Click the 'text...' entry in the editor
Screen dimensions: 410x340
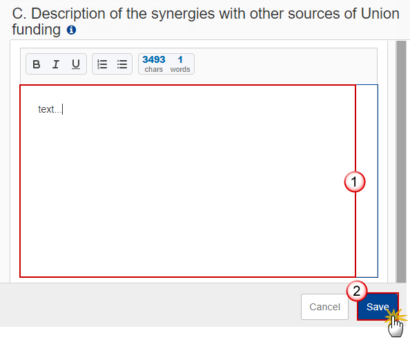50,109
